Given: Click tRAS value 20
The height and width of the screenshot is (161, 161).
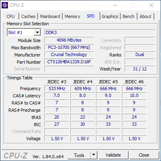Looking at the screenshot, I should [57, 117].
